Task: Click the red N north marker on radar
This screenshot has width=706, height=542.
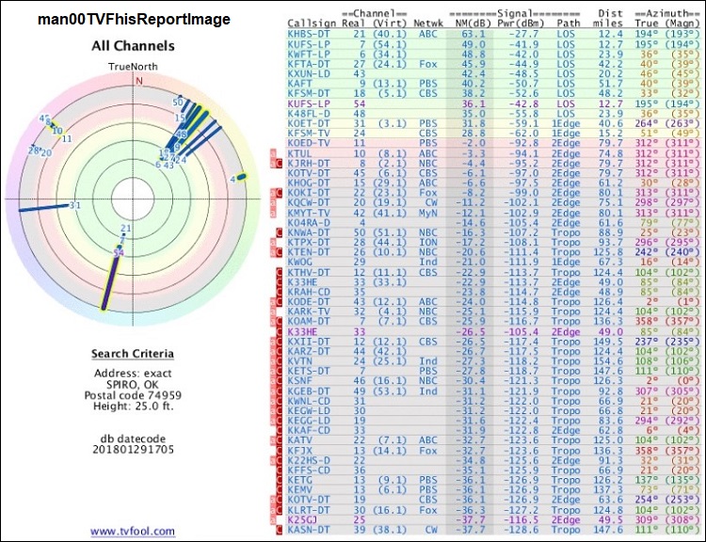Action: point(139,81)
